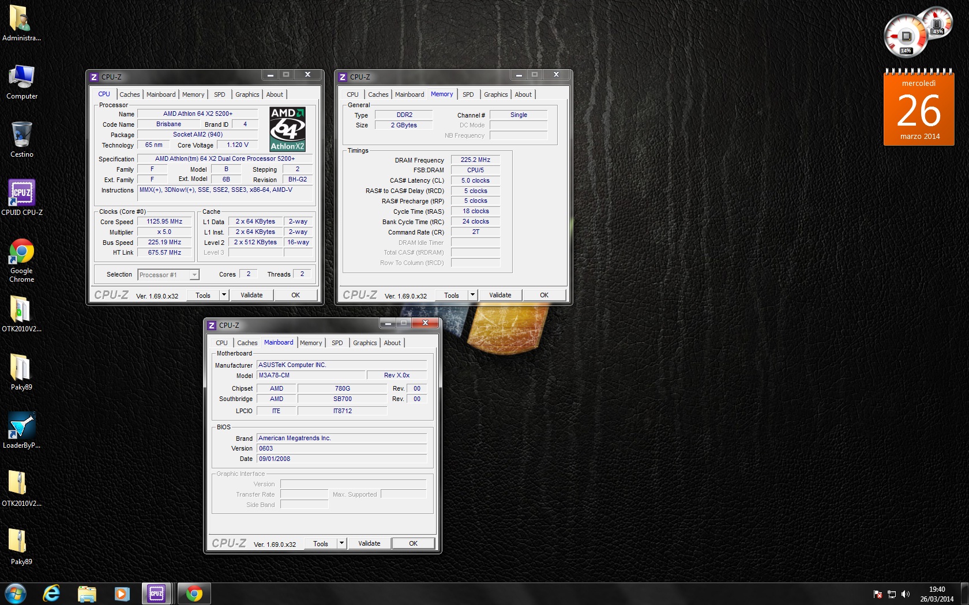This screenshot has height=605, width=969.
Task: Switch to Caches tab in CPU window
Action: click(x=130, y=94)
